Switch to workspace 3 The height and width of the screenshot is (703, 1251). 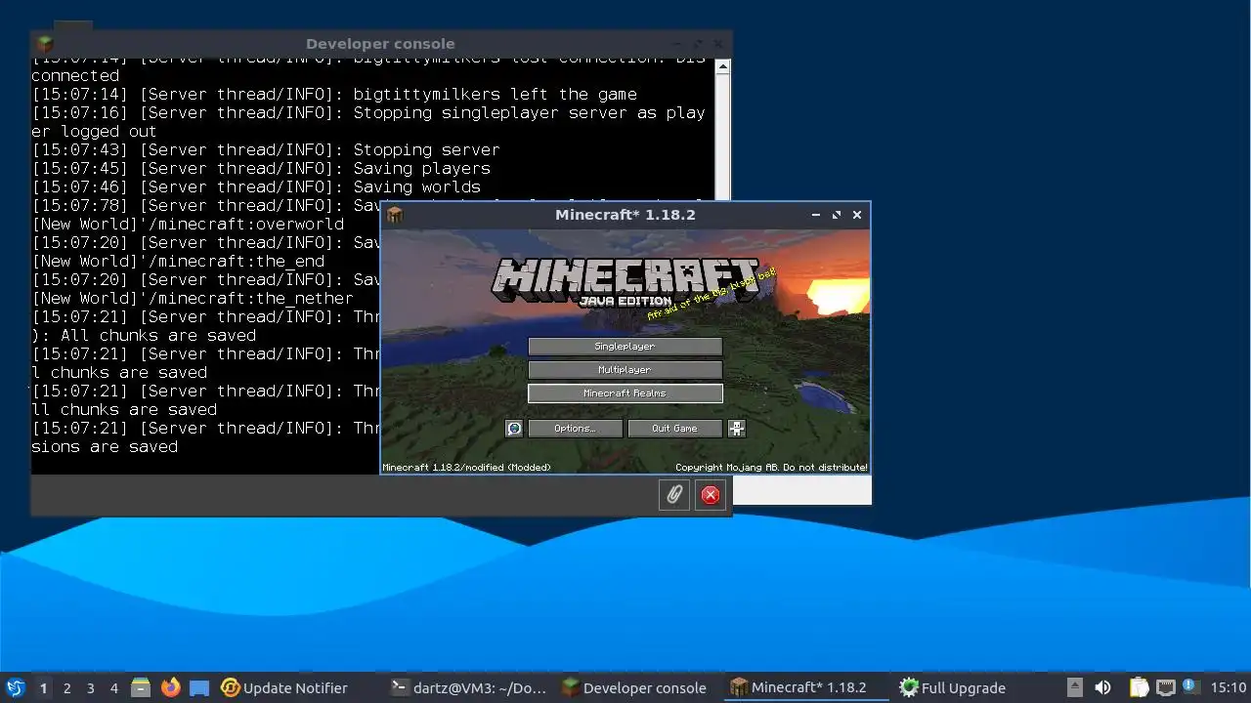coord(90,687)
